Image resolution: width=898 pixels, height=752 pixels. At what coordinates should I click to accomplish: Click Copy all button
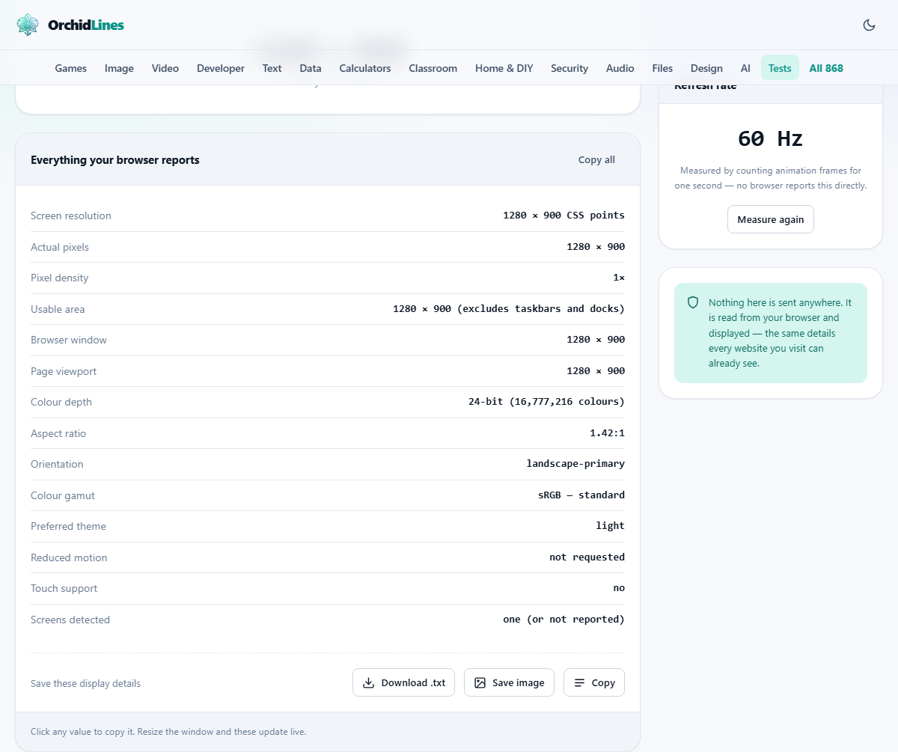tap(596, 159)
